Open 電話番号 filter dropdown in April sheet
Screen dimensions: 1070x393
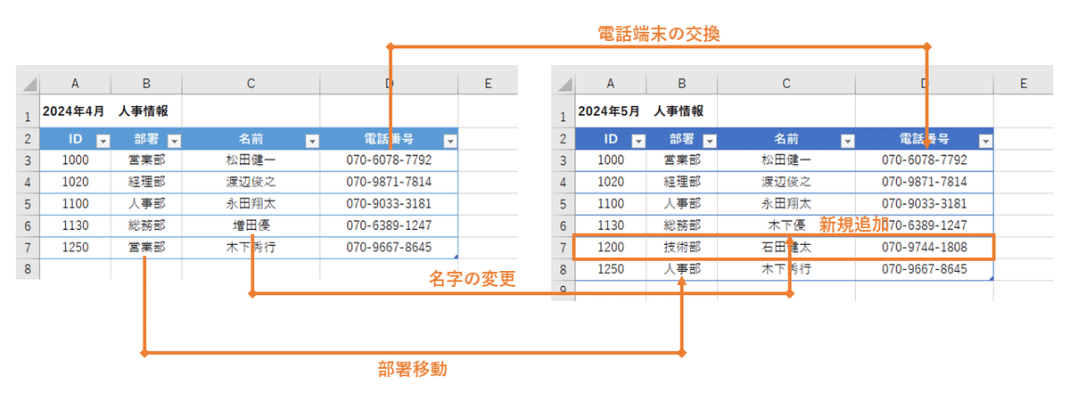click(x=449, y=140)
